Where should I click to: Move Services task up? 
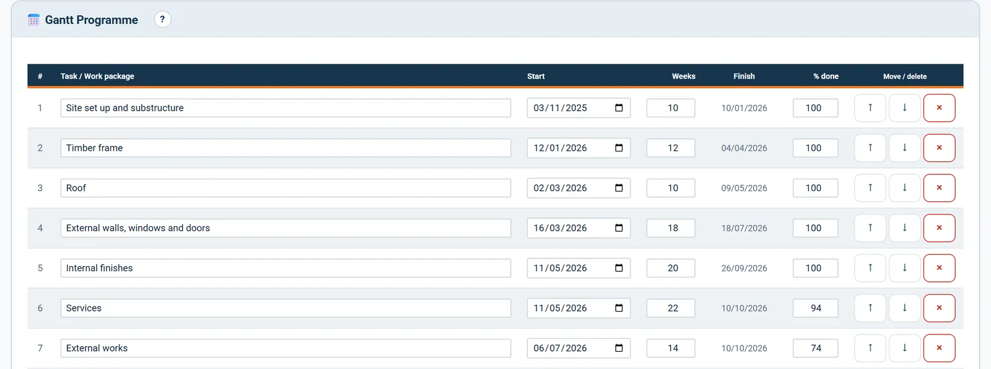click(870, 308)
